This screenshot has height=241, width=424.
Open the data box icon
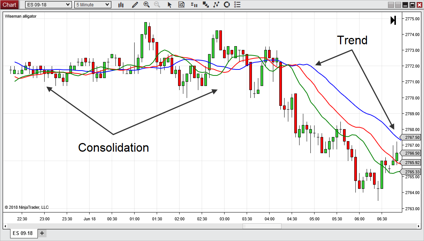coord(181,5)
